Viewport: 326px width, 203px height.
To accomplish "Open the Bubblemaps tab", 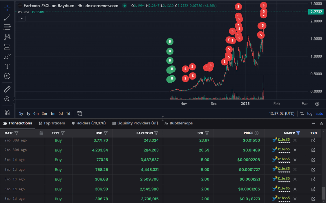I will [x=179, y=123].
